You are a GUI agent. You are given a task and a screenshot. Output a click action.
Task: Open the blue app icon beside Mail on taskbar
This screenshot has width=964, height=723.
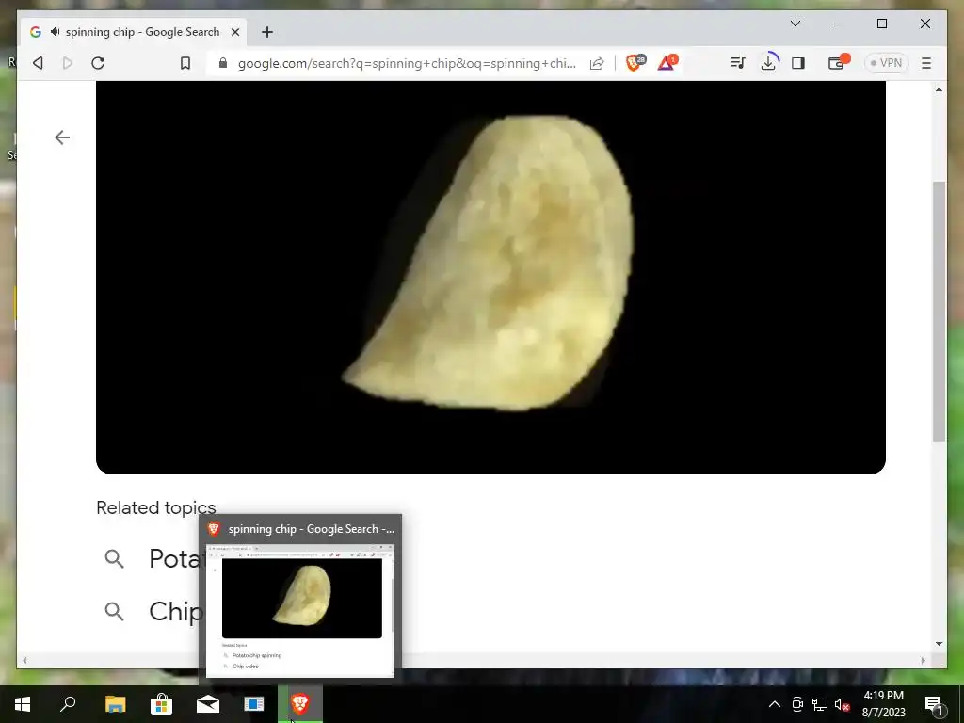click(x=254, y=704)
